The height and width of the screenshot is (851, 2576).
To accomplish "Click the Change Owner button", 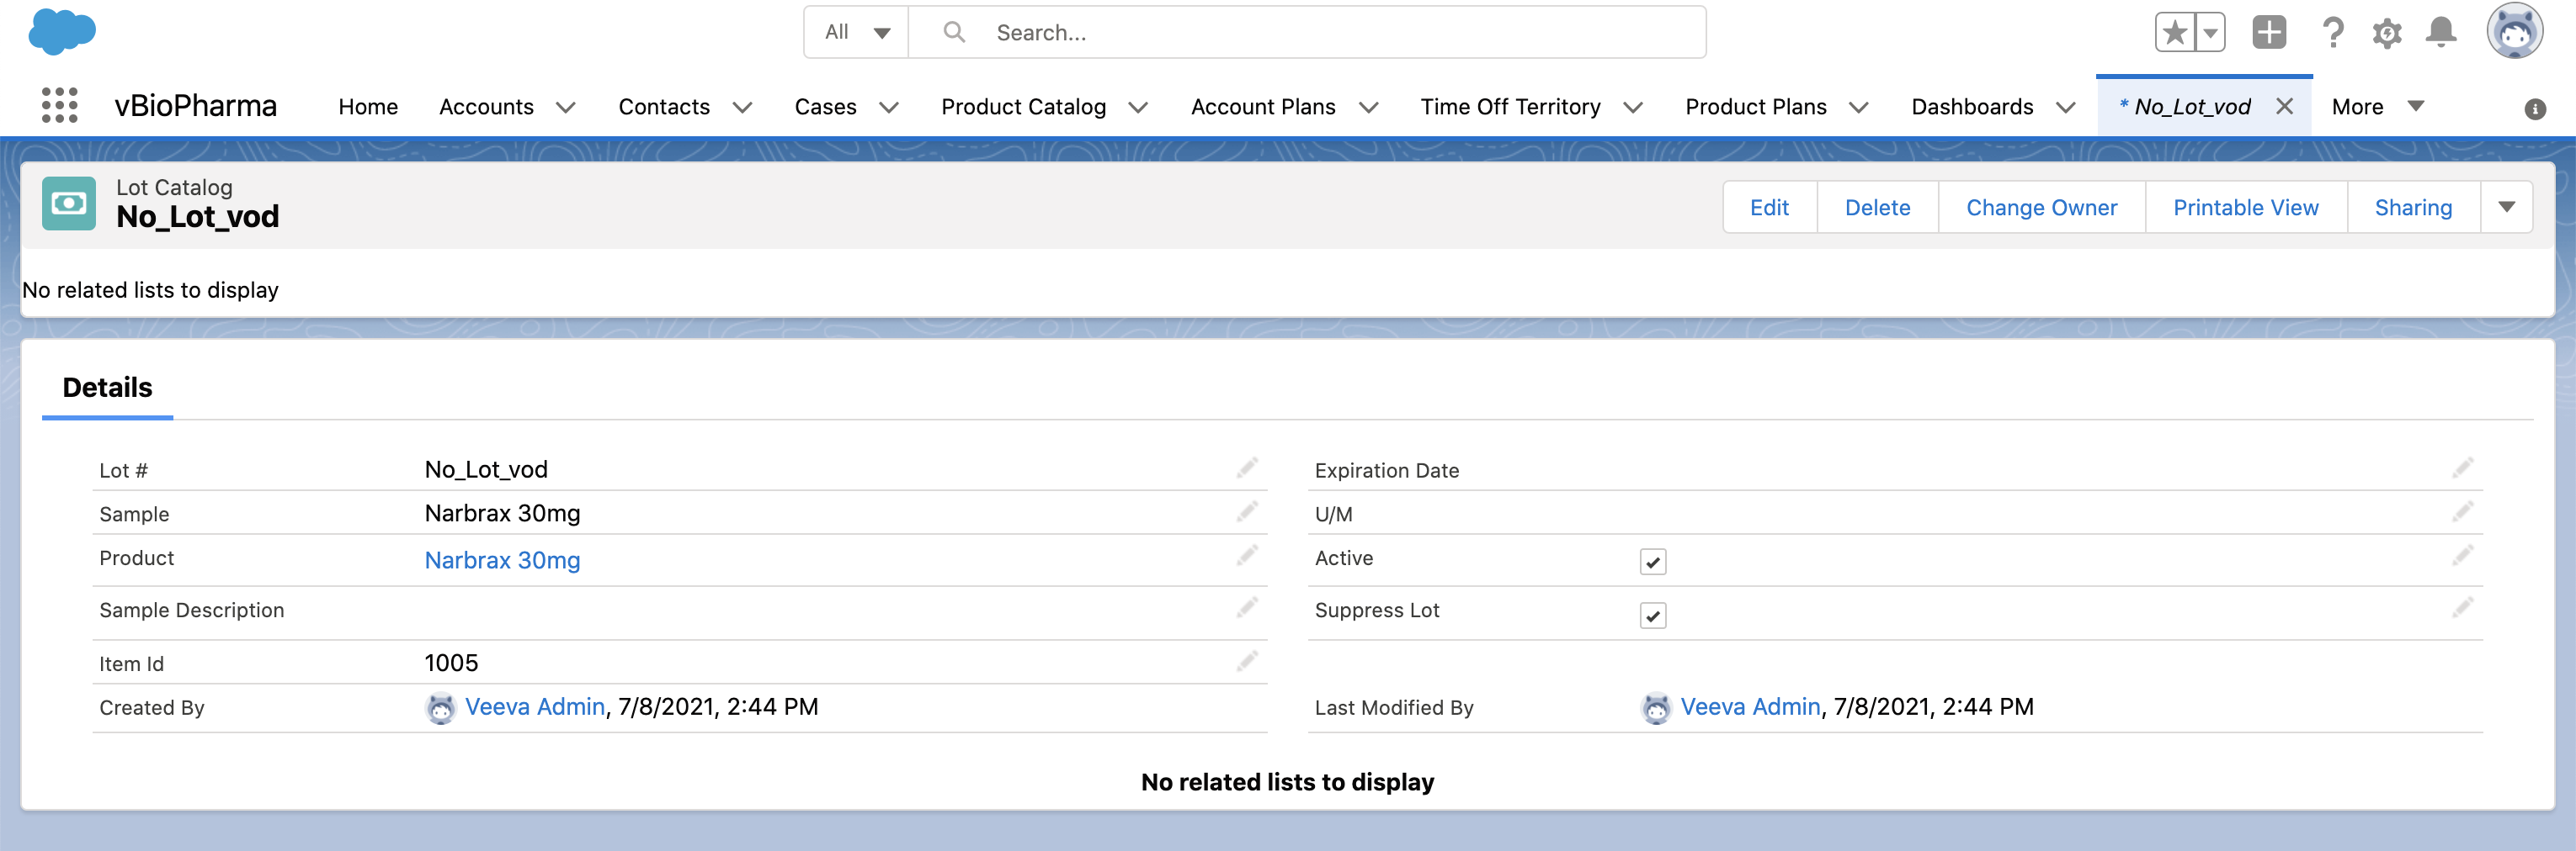I will [2041, 208].
